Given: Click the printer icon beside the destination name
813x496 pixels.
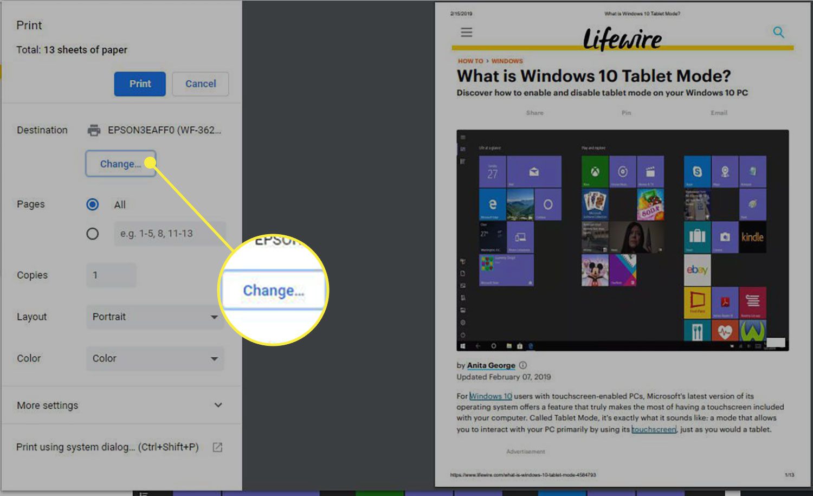Looking at the screenshot, I should coord(94,130).
